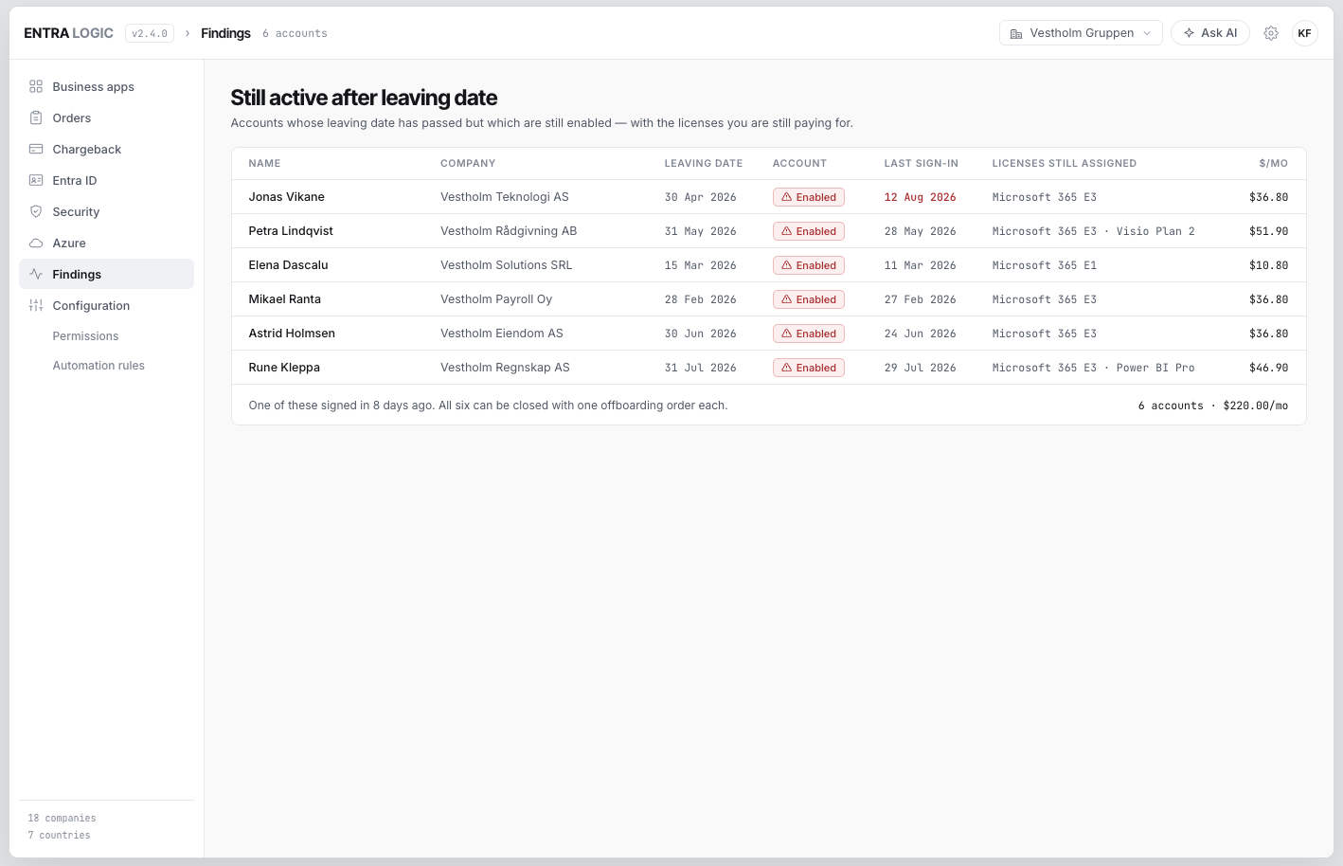Open the Vestholm Gruppen organization dropdown

click(x=1081, y=33)
